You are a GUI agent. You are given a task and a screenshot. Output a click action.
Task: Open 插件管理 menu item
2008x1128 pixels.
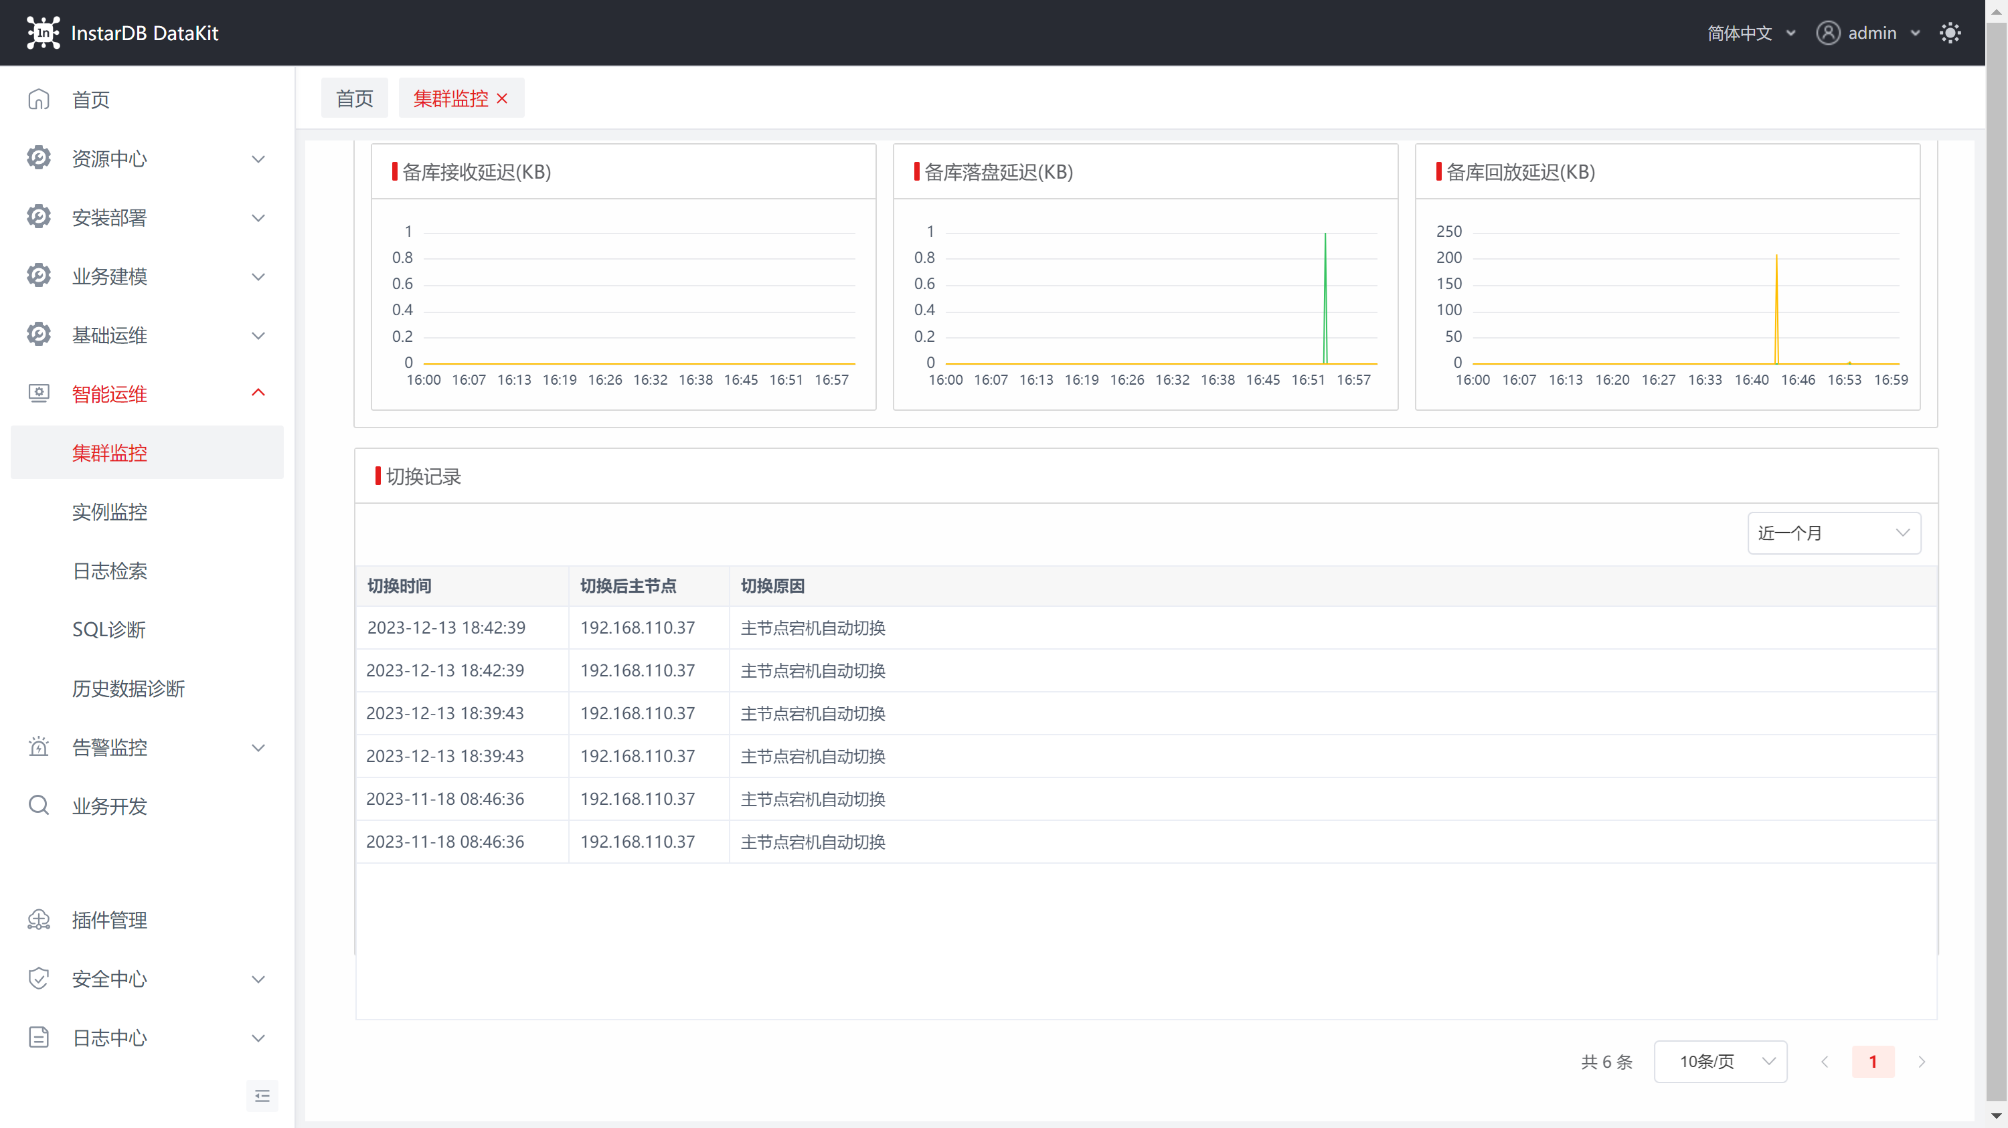coord(147,920)
